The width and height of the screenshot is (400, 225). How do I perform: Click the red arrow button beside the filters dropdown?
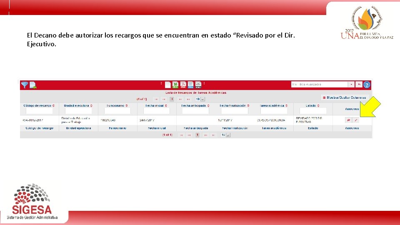(x=359, y=85)
